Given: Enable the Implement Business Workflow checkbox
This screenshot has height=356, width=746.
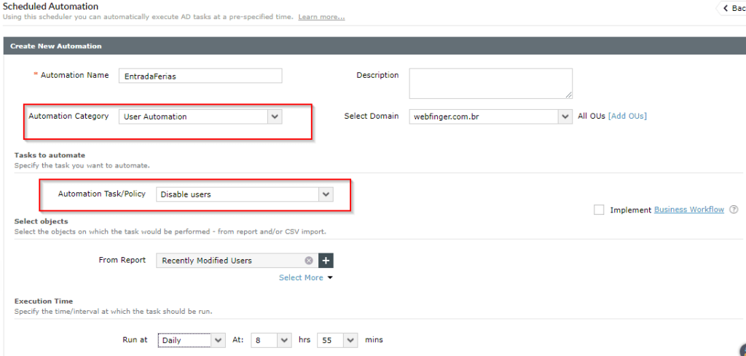Looking at the screenshot, I should 599,210.
